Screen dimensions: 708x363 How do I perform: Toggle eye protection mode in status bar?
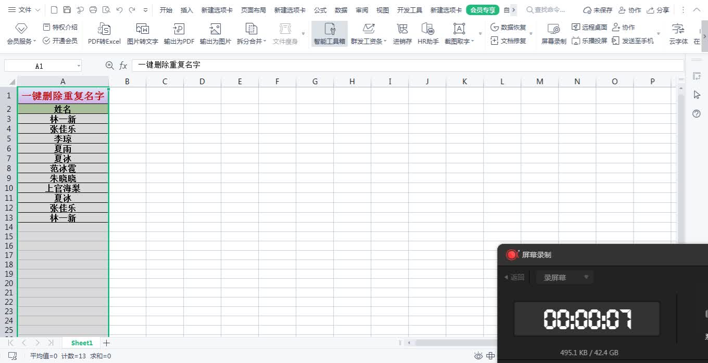478,356
